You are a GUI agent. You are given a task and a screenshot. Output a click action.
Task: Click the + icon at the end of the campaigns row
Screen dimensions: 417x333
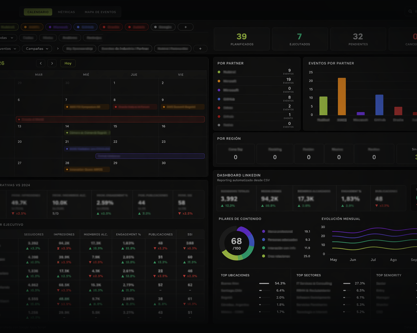[x=201, y=49]
